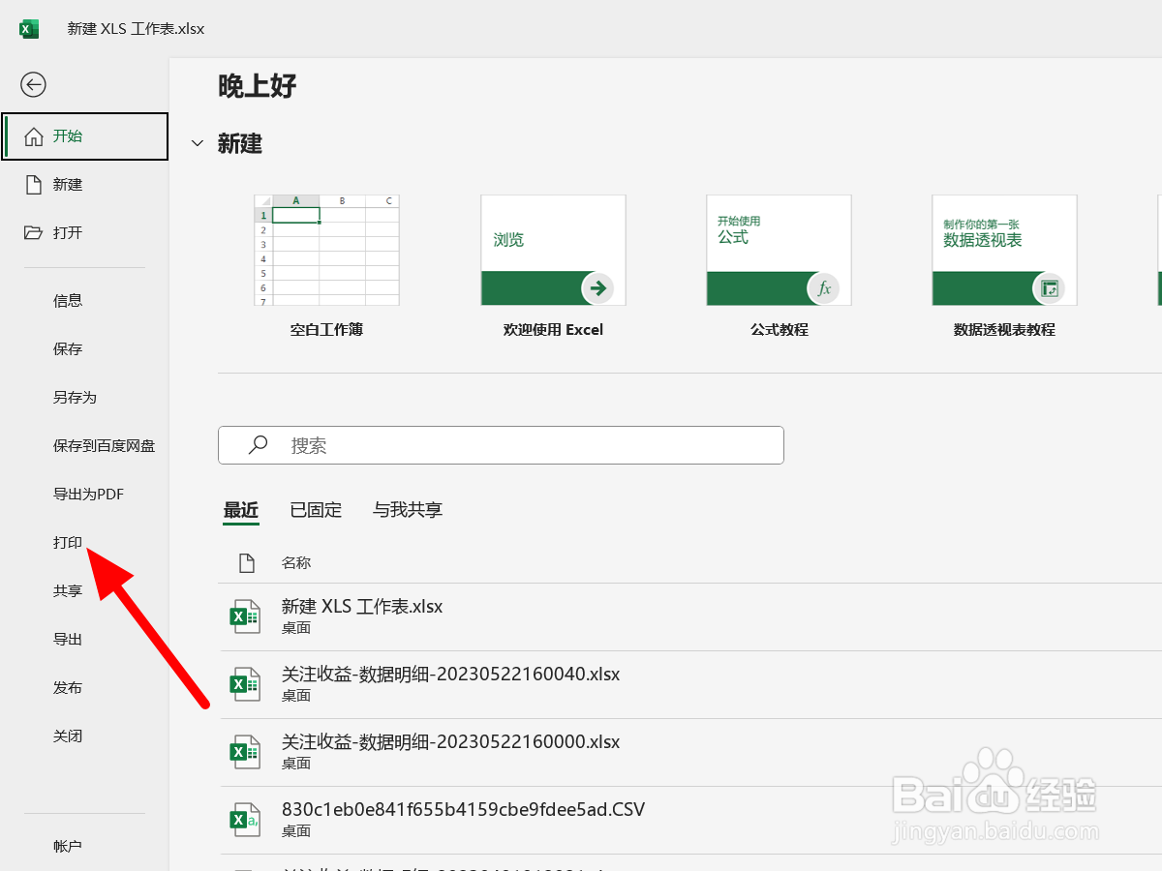Open the 欢迎使用 Excel template
Viewport: 1162px width, 871px height.
pos(553,251)
